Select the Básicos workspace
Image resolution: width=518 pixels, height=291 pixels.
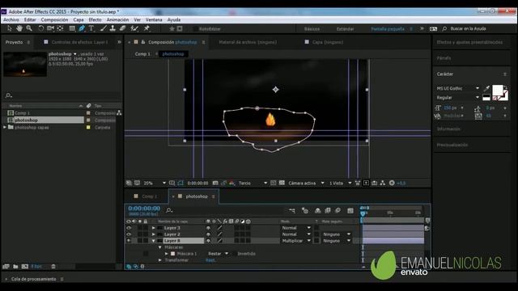click(312, 29)
